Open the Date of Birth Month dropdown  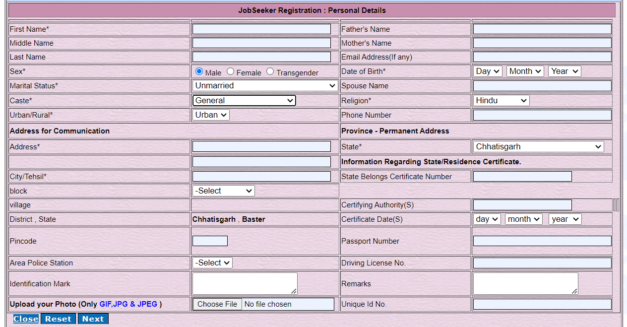pyautogui.click(x=525, y=71)
